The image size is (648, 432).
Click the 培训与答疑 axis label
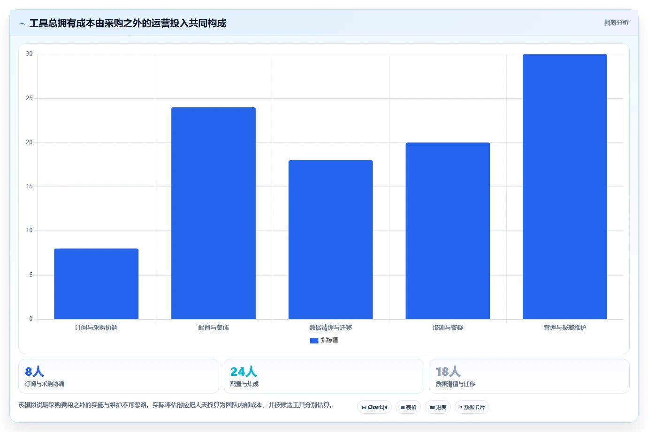[448, 328]
